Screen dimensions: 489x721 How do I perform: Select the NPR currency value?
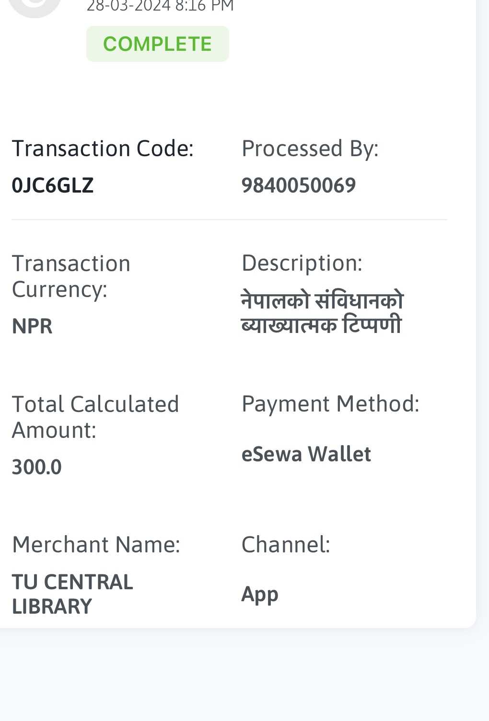(x=32, y=326)
